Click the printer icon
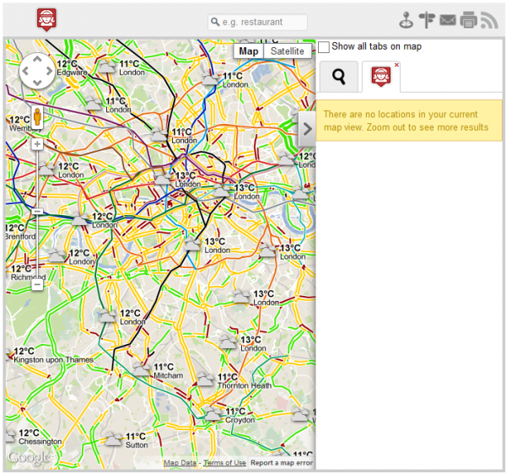Viewport: 506px width, 473px height. coord(469,20)
